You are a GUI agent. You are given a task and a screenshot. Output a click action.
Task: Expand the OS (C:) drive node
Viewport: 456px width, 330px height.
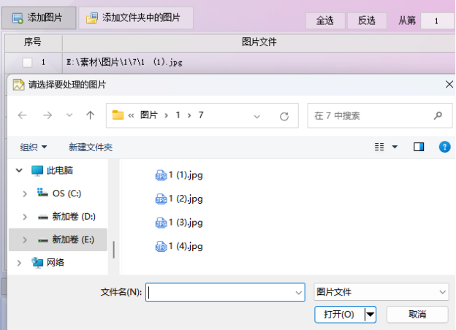click(25, 193)
